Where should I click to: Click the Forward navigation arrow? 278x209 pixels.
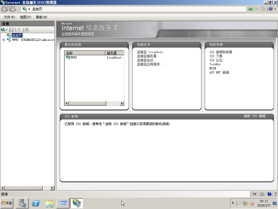12,9
